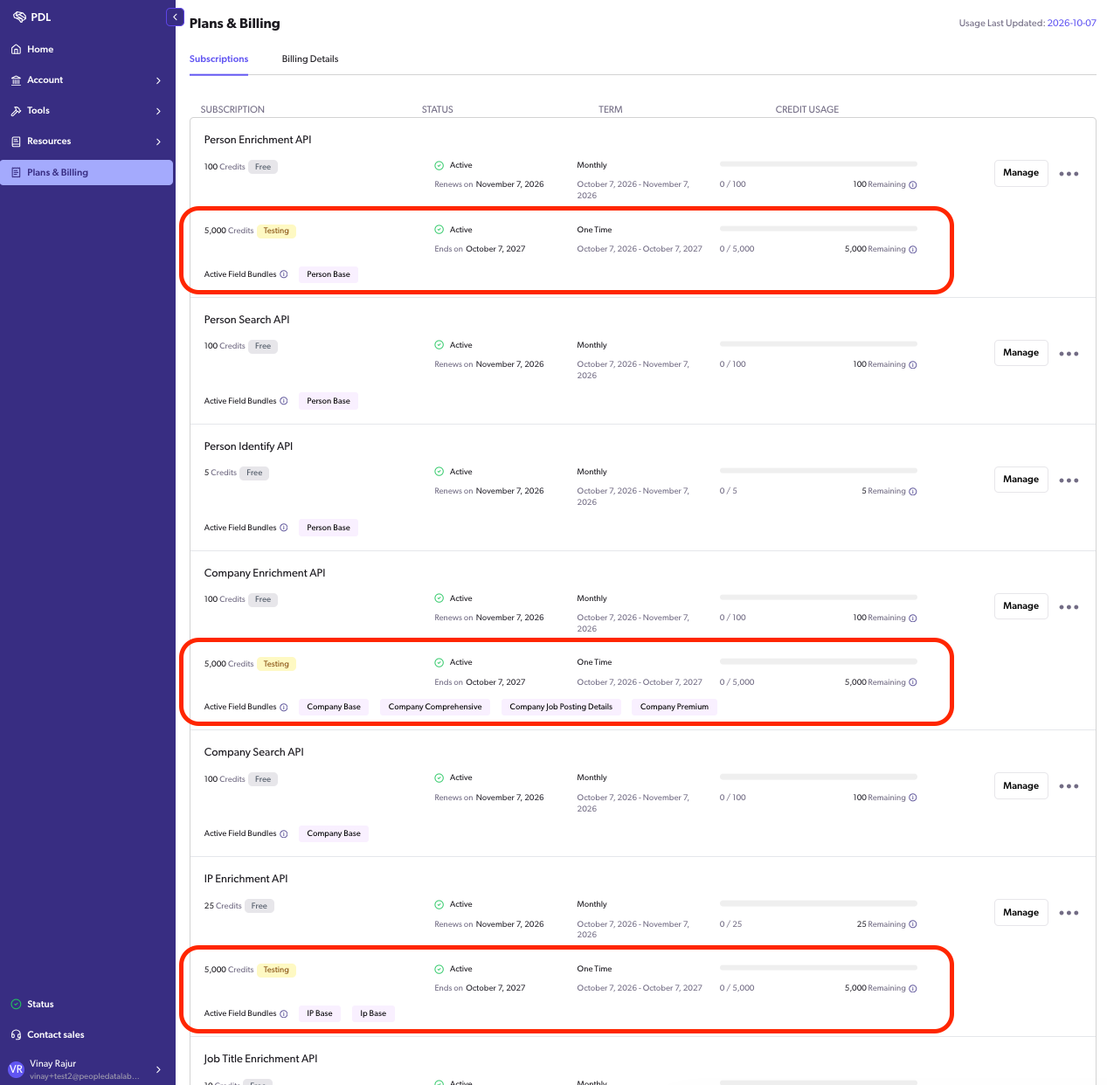Click info icon beside Company Search 100 Remaining
The width and height of the screenshot is (1107, 1085).
913,798
